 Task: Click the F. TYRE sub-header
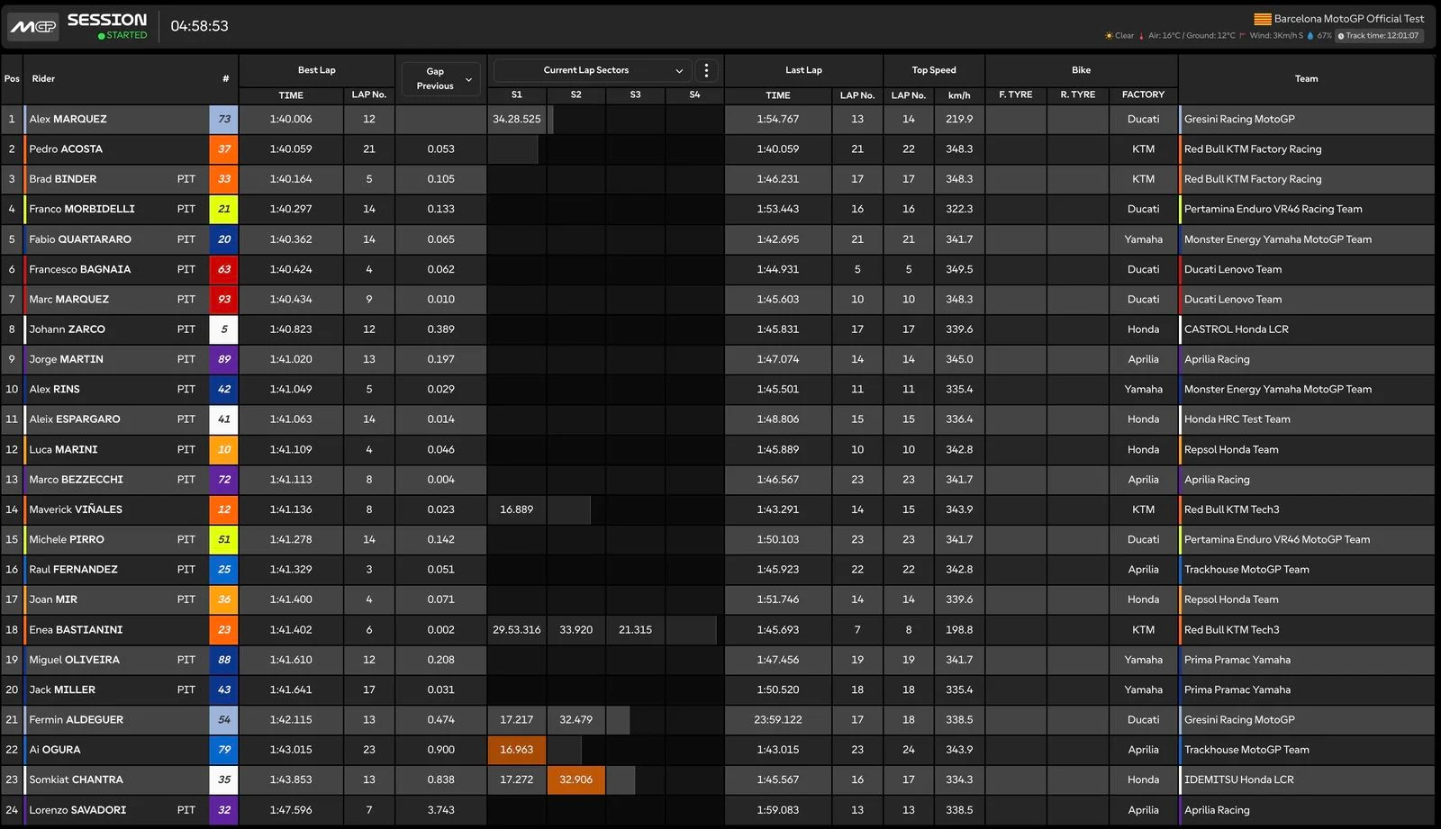(1016, 95)
